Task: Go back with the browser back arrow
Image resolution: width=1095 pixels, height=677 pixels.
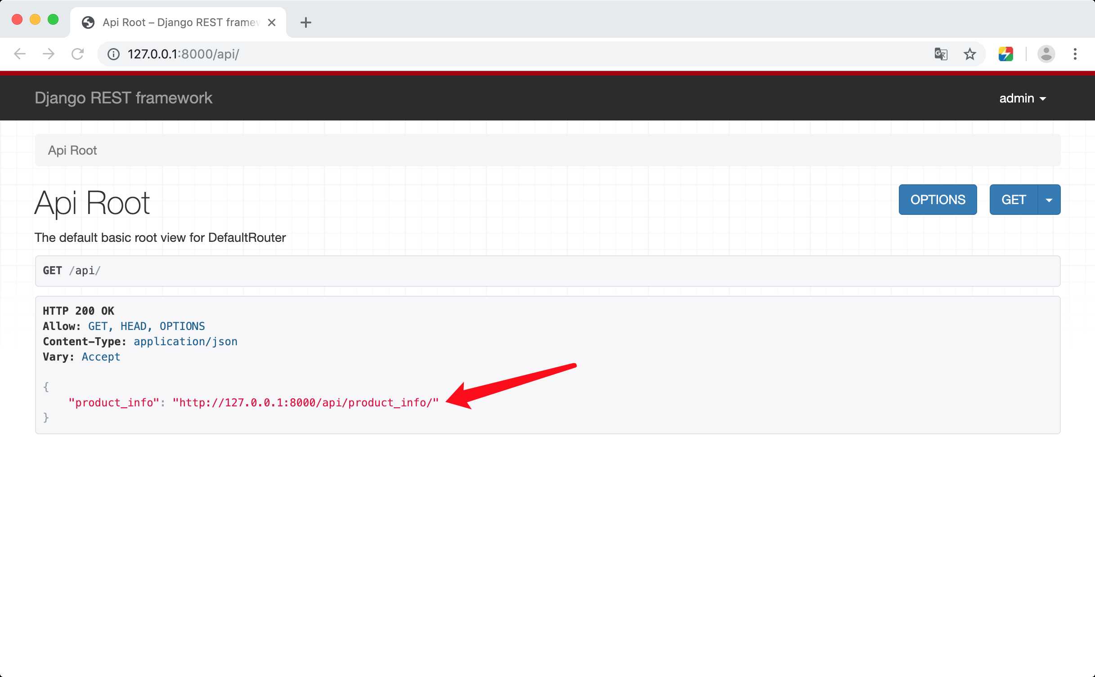Action: point(20,54)
